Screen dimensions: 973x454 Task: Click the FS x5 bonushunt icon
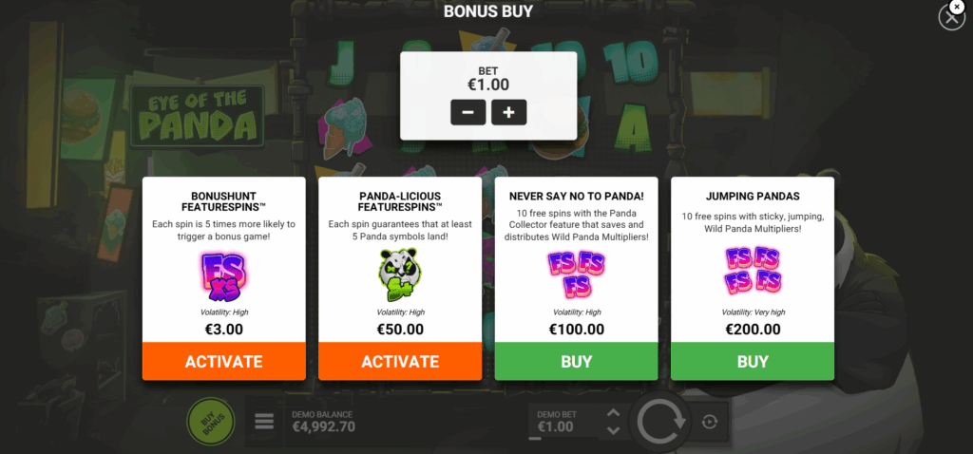pyautogui.click(x=224, y=276)
